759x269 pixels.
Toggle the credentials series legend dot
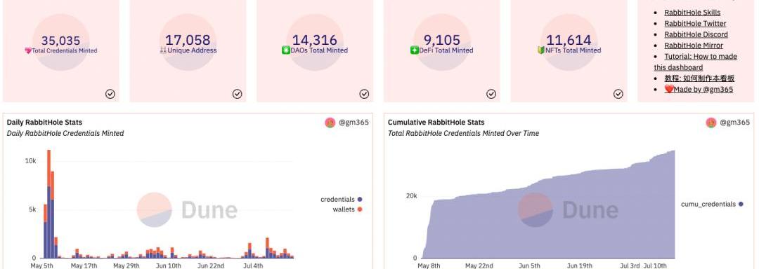click(360, 199)
